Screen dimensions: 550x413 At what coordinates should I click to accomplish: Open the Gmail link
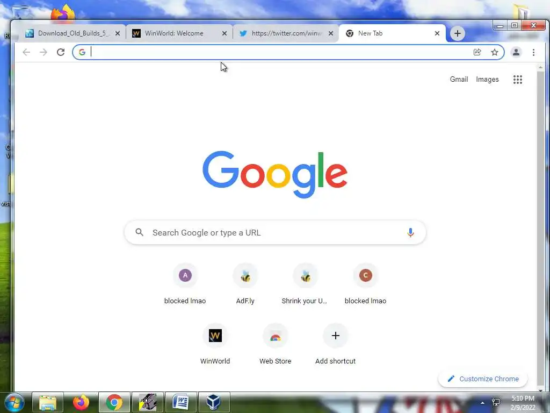click(459, 80)
